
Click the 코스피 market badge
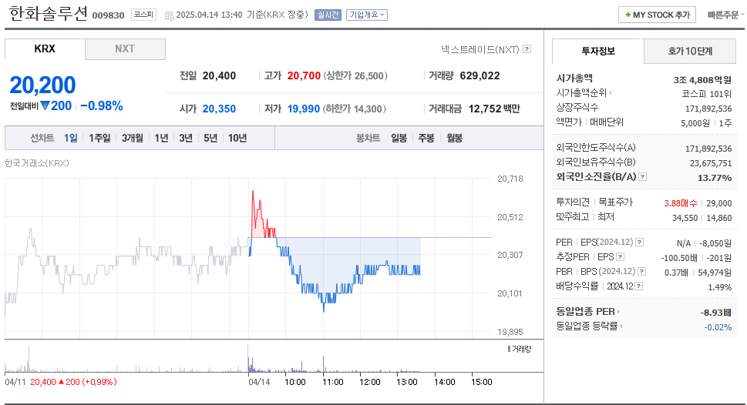click(x=143, y=15)
